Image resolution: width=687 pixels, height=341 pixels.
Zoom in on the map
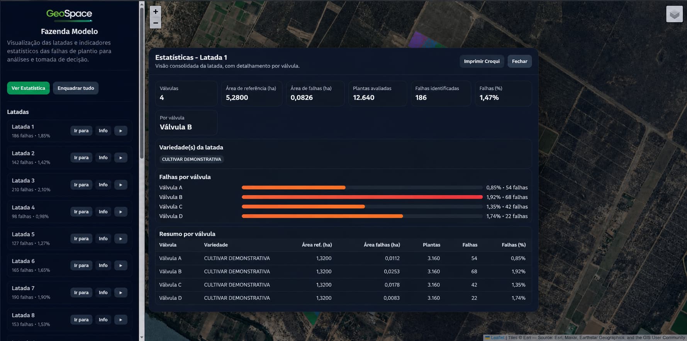tap(155, 12)
